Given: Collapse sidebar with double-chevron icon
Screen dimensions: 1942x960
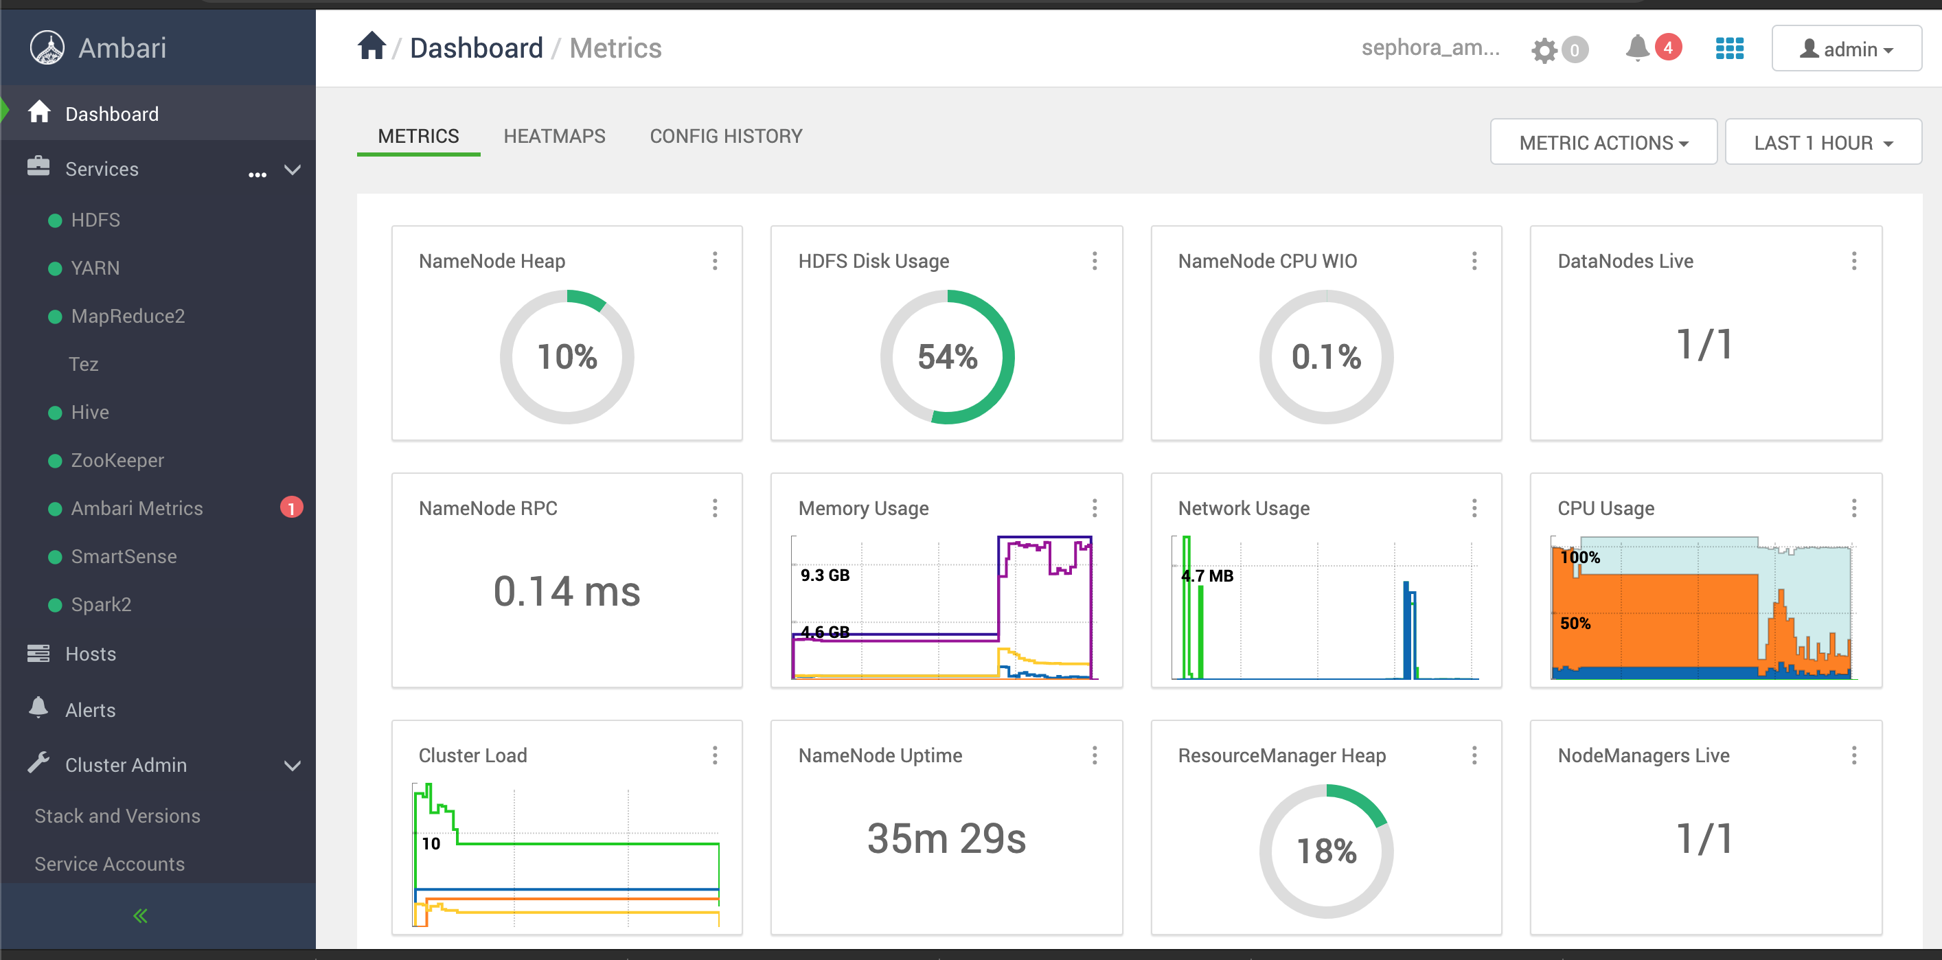Looking at the screenshot, I should (140, 915).
